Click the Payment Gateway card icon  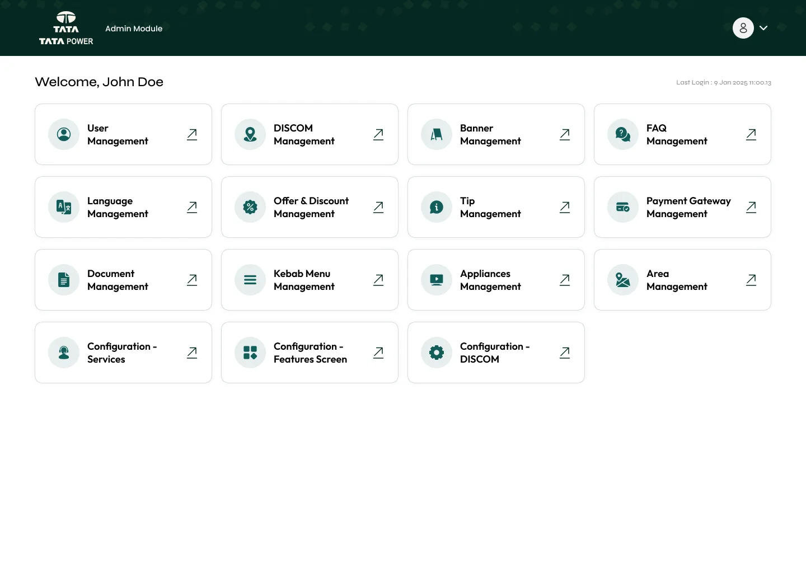click(x=623, y=207)
